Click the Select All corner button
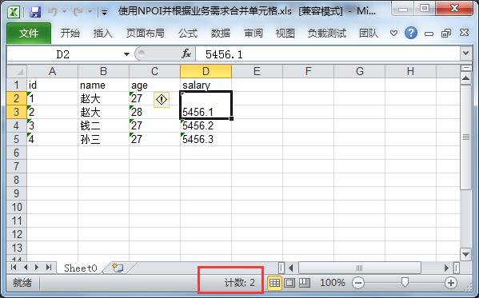The image size is (479, 298). point(17,71)
